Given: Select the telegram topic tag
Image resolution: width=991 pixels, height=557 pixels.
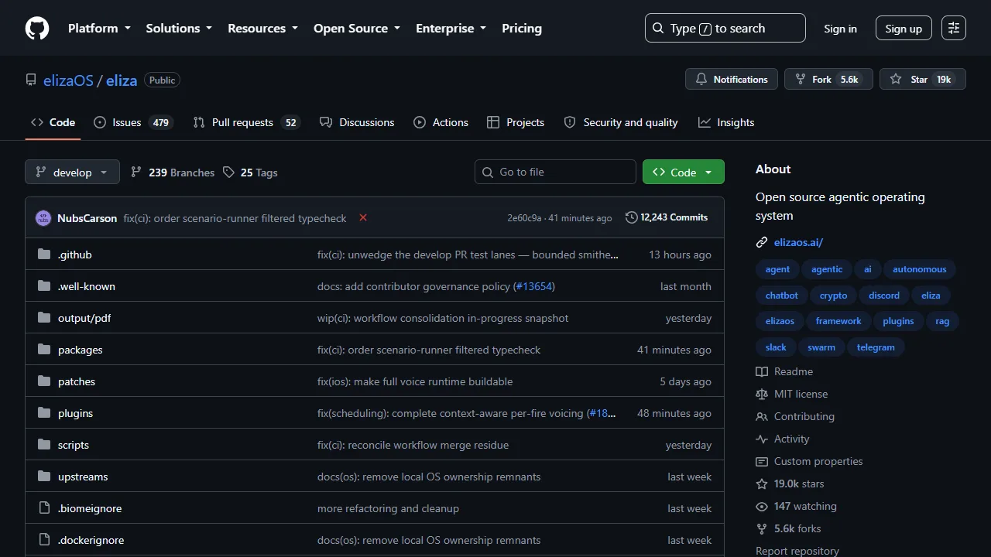Looking at the screenshot, I should tap(876, 347).
